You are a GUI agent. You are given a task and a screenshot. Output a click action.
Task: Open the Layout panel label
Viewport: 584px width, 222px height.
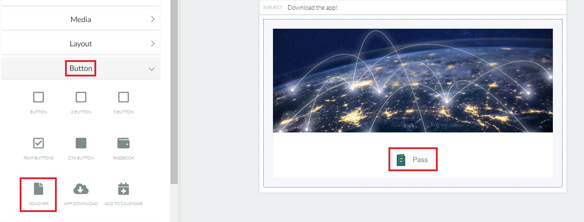81,44
